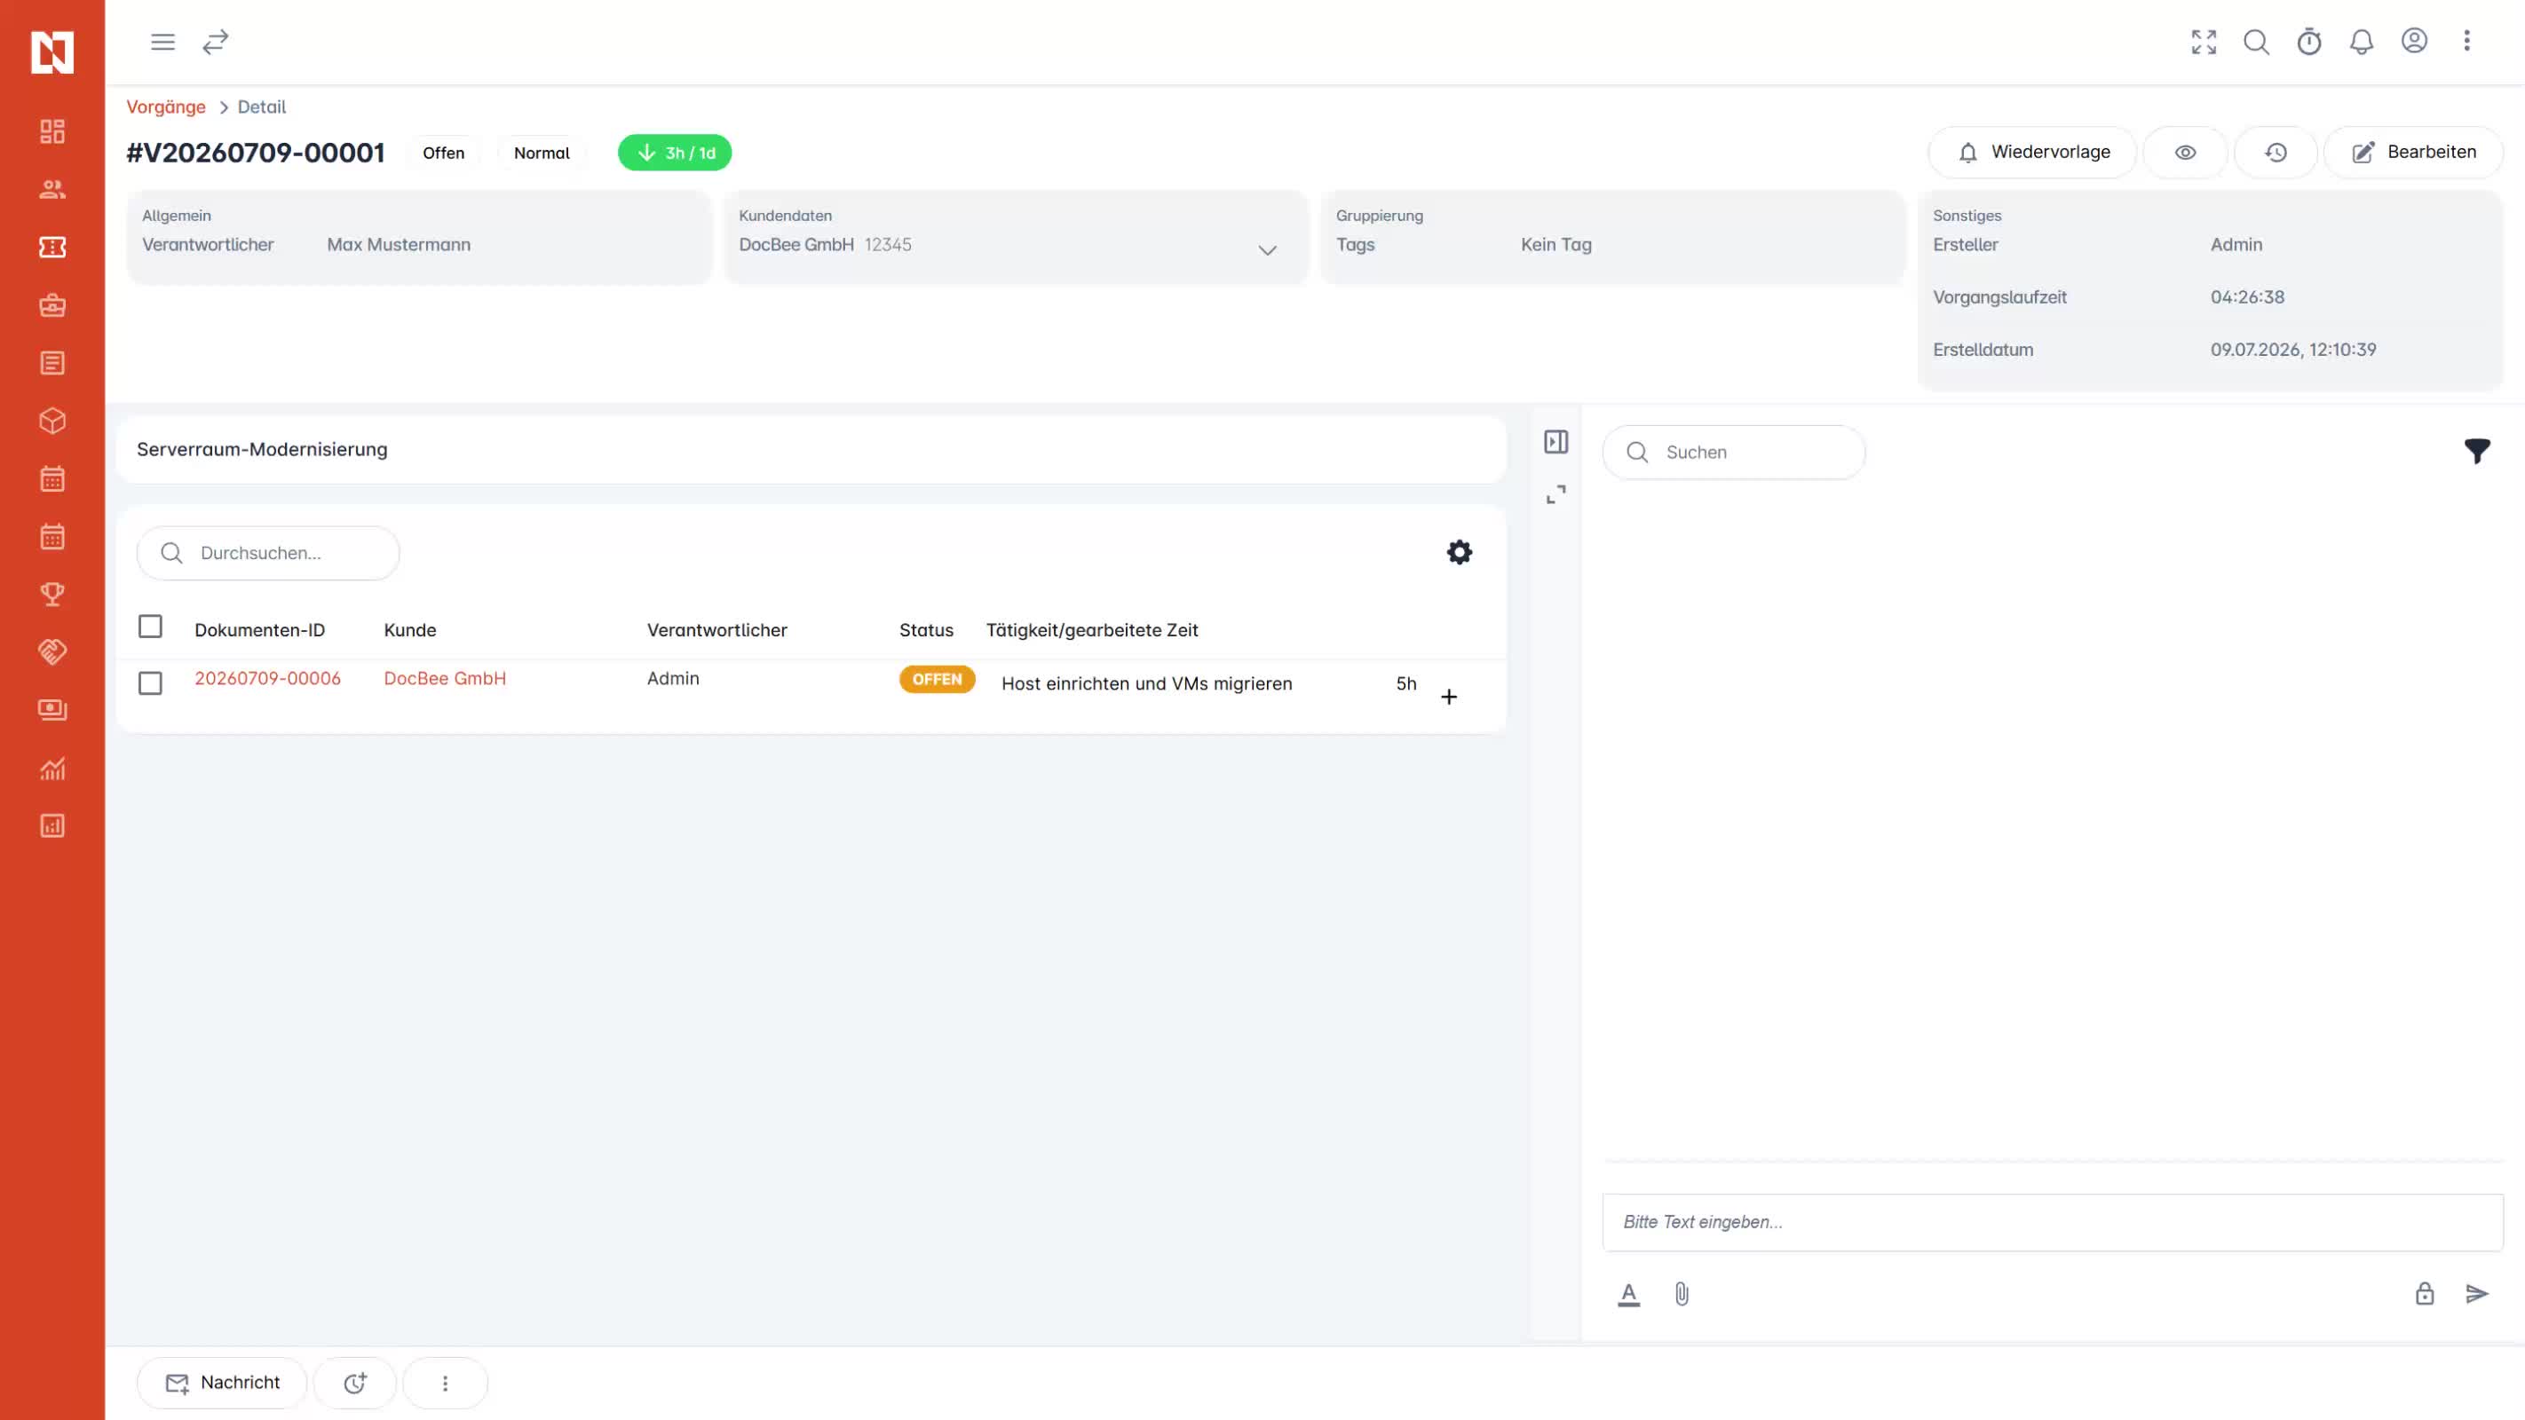Expand the Kundendaten DocBee GmbH chevron
The width and height of the screenshot is (2525, 1420).
[1268, 251]
